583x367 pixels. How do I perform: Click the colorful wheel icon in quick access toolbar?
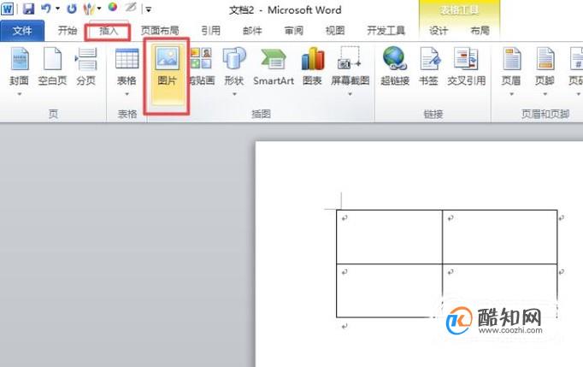coord(112,8)
